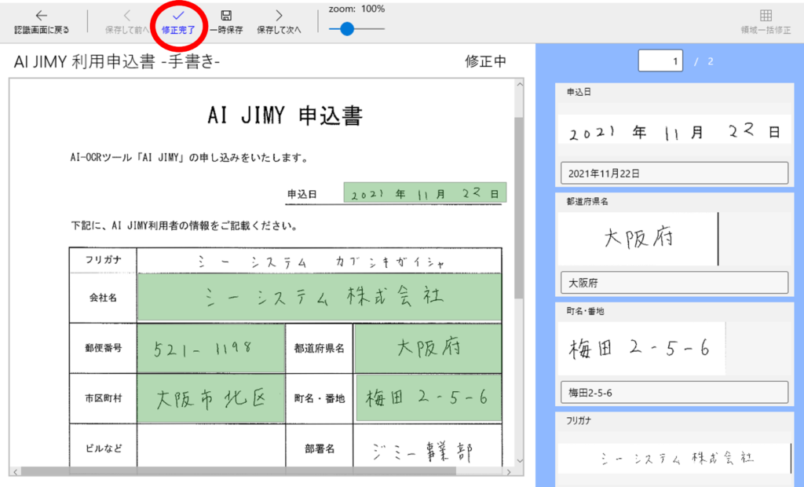The height and width of the screenshot is (487, 804).
Task: Click the AI JIMY 申込書 heading in document
Action: pos(284,115)
